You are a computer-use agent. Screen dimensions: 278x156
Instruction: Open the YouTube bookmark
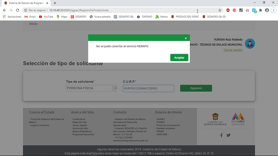[x=46, y=17]
